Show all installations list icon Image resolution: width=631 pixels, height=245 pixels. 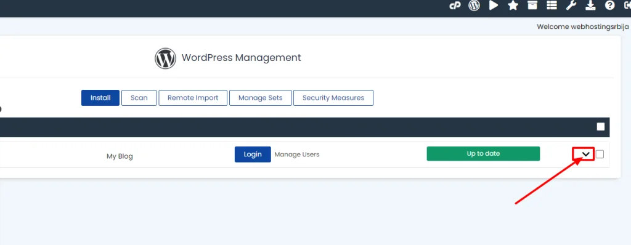pyautogui.click(x=552, y=5)
